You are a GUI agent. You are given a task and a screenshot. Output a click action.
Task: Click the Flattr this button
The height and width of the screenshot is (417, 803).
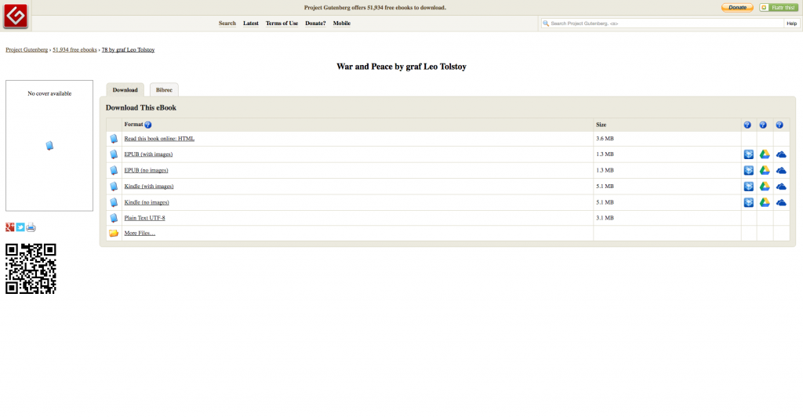pyautogui.click(x=779, y=8)
